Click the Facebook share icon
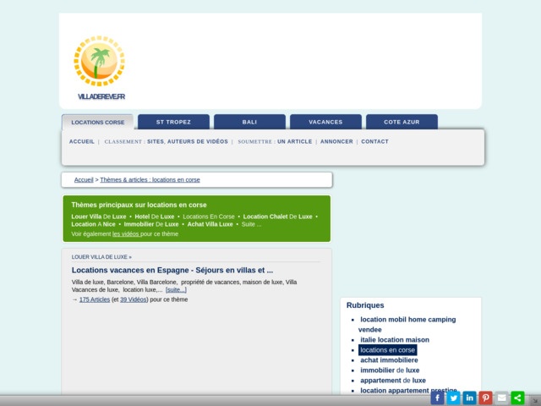The width and height of the screenshot is (541, 406). pyautogui.click(x=438, y=398)
